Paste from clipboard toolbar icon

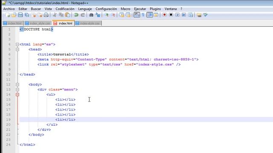pyautogui.click(x=68, y=15)
